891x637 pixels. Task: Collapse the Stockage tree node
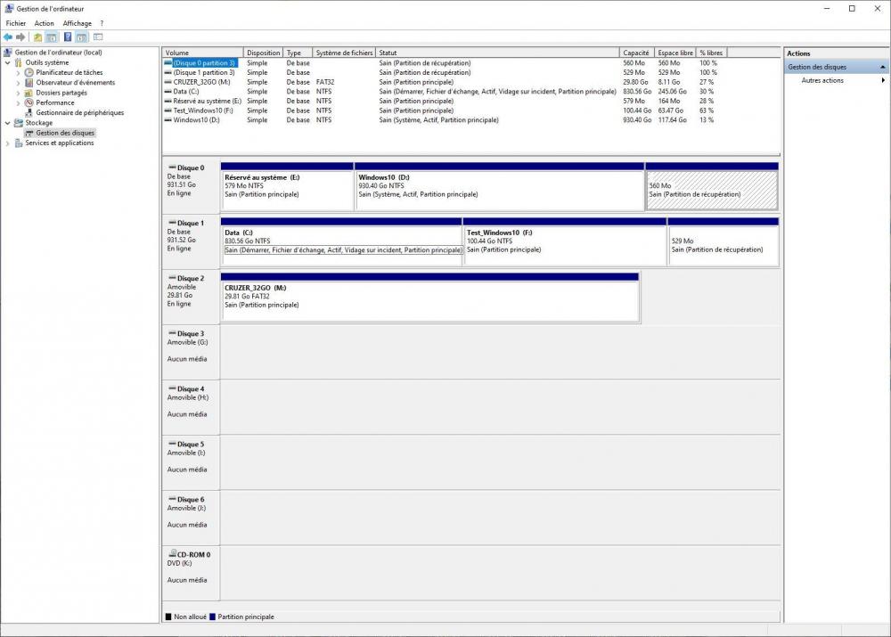tap(8, 123)
